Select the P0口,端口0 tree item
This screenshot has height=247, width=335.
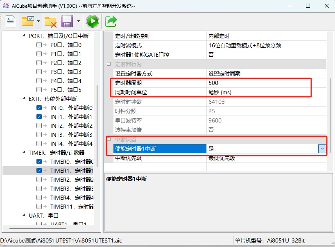click(x=66, y=45)
